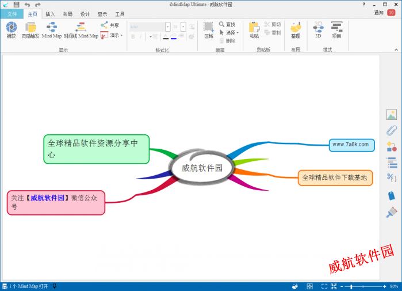Open the font size dropdown
The width and height of the screenshot is (402, 291).
click(x=183, y=27)
